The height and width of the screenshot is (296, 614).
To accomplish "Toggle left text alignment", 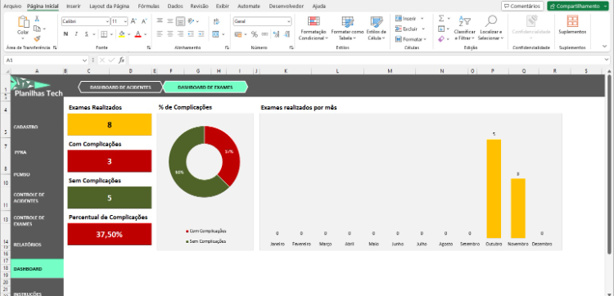I will pyautogui.click(x=160, y=34).
